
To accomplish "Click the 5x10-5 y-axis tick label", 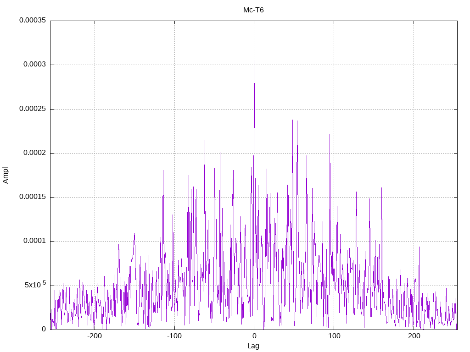I will (x=35, y=284).
